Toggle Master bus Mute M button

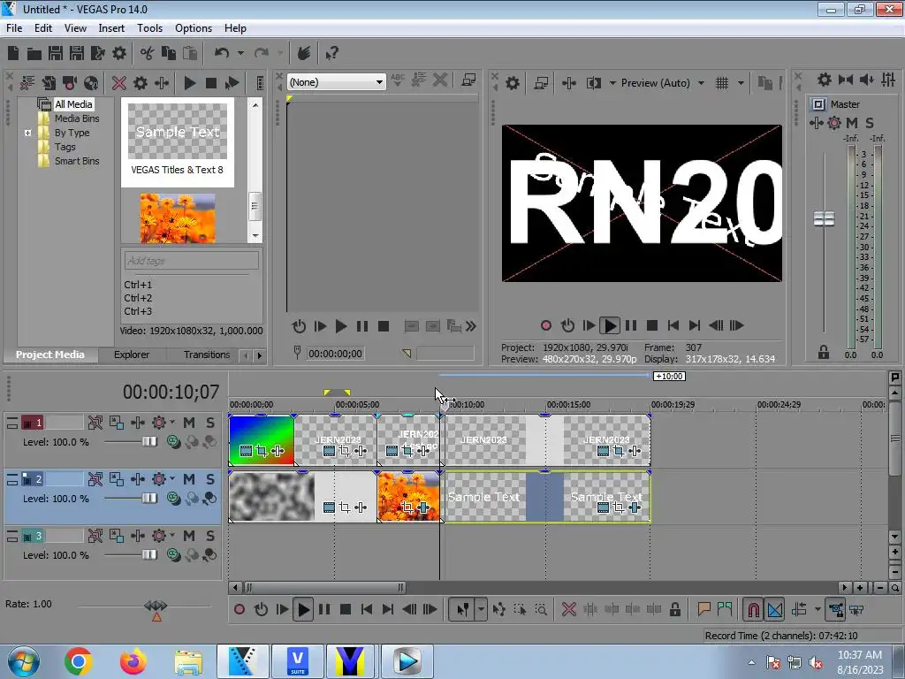pyautogui.click(x=851, y=122)
